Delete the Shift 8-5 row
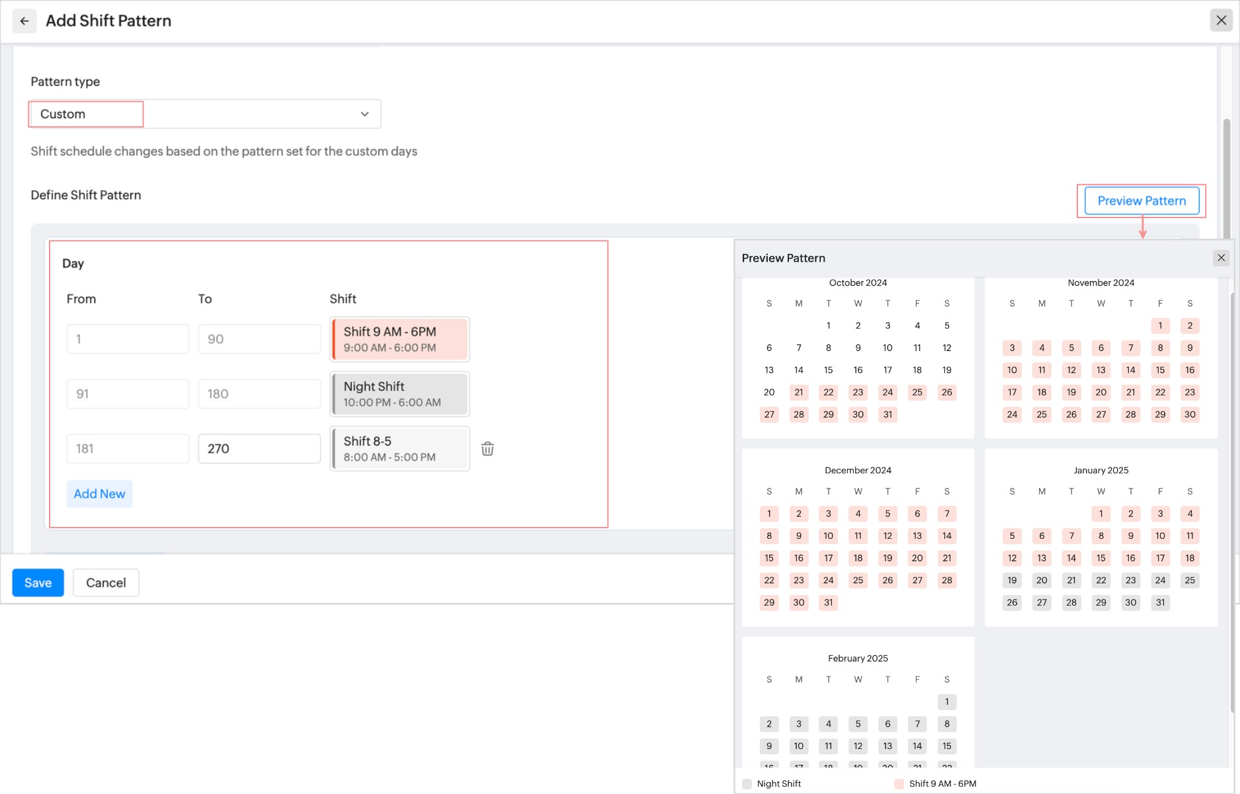Viewport: 1240px width, 794px height. coord(487,449)
